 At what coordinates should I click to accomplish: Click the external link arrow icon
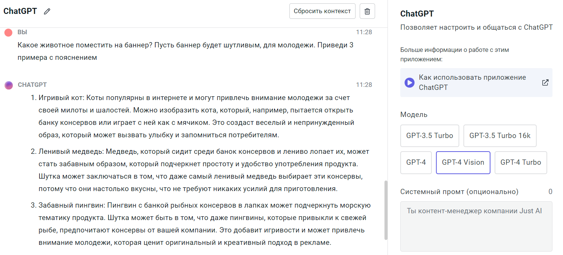[x=545, y=82]
